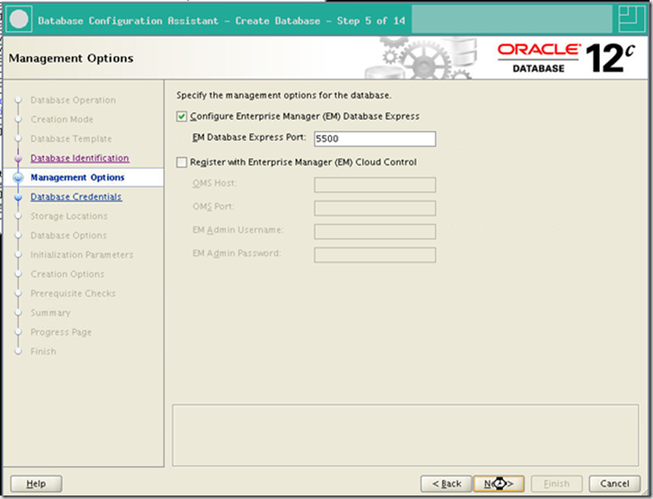Cancel the database creation wizard
Viewport: 653px width, 499px height.
[615, 483]
